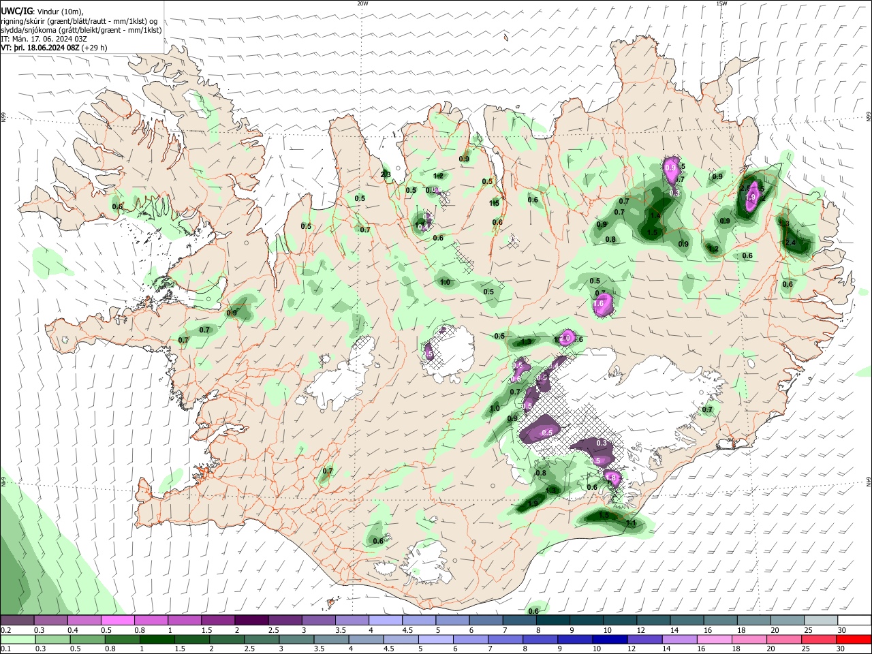Click the 0.7 value near Reykjanes in southwest
This screenshot has height=654, width=872.
pos(328,471)
